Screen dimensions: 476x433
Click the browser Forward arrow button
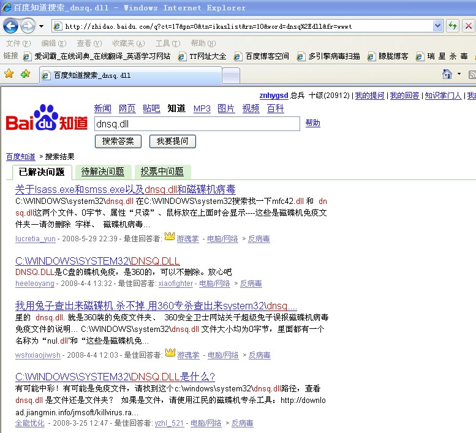[28, 26]
